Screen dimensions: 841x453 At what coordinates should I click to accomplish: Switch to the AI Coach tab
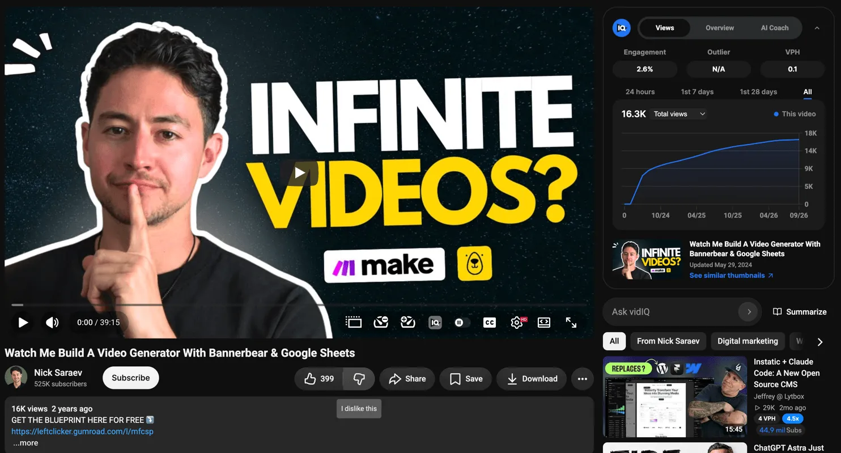point(775,28)
